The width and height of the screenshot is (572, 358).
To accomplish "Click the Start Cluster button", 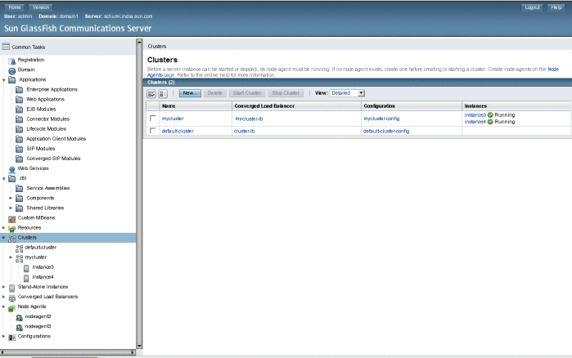I will click(x=247, y=93).
